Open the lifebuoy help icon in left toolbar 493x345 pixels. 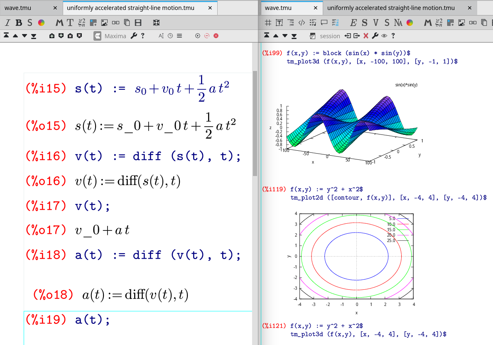coord(156,22)
